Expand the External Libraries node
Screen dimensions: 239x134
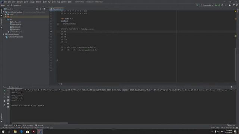pyautogui.click(x=4, y=34)
